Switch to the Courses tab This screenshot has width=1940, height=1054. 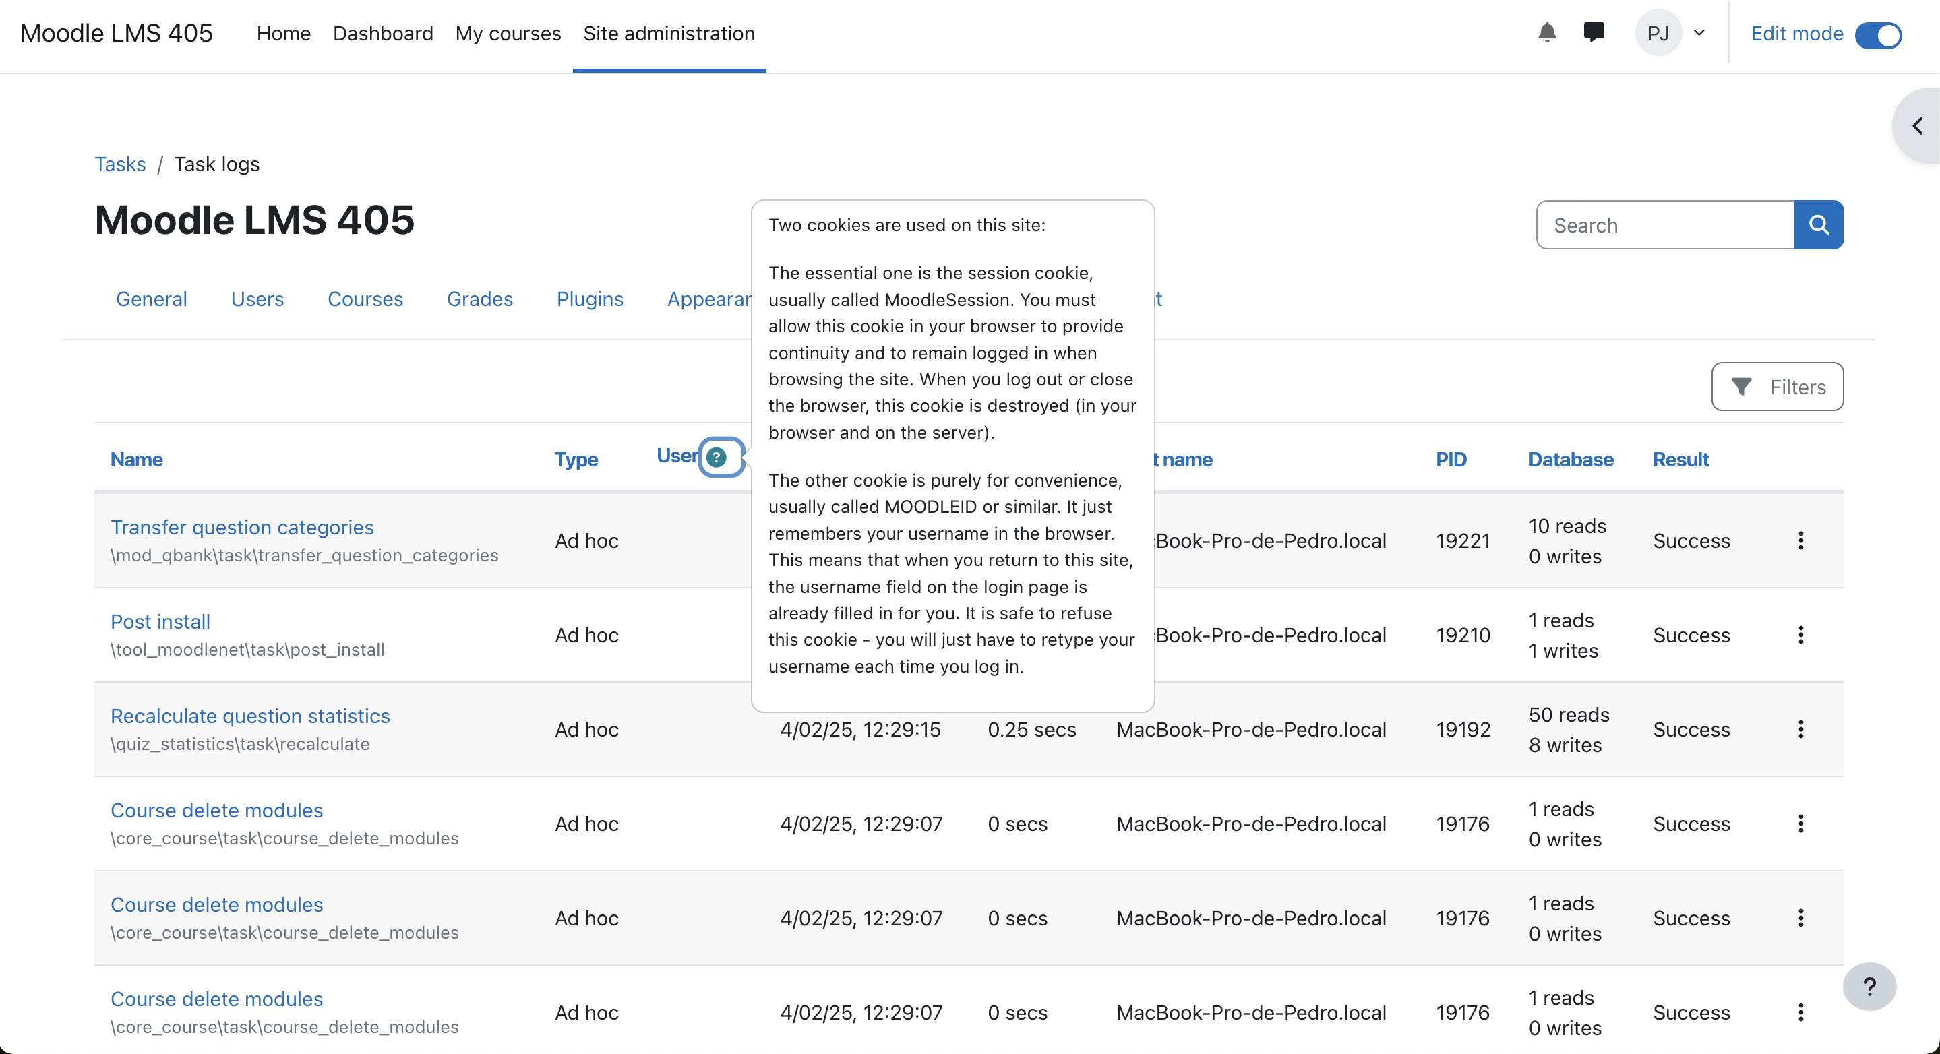pyautogui.click(x=365, y=299)
